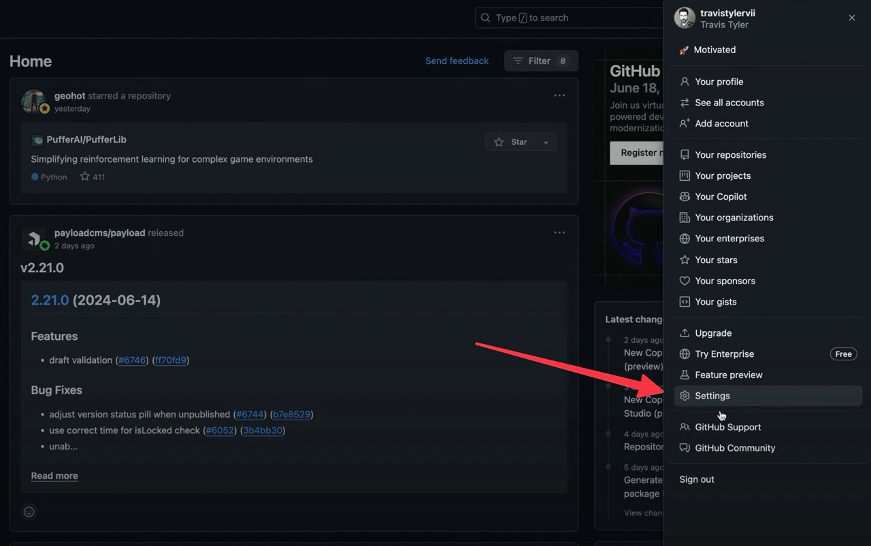The height and width of the screenshot is (546, 871).
Task: Click the Type / to search field
Action: (x=568, y=18)
